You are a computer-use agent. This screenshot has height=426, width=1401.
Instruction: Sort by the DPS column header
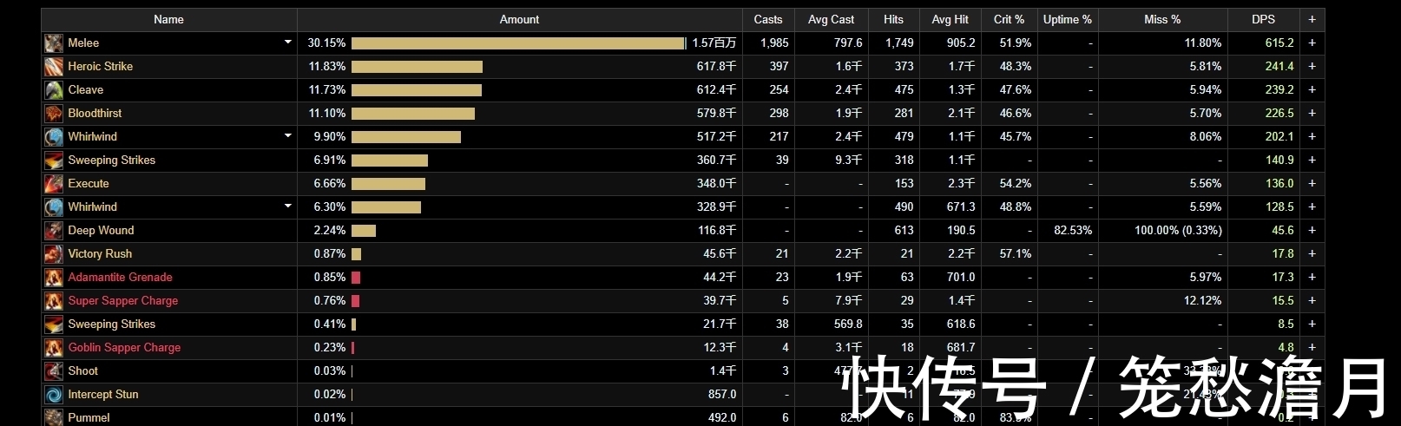(x=1263, y=19)
